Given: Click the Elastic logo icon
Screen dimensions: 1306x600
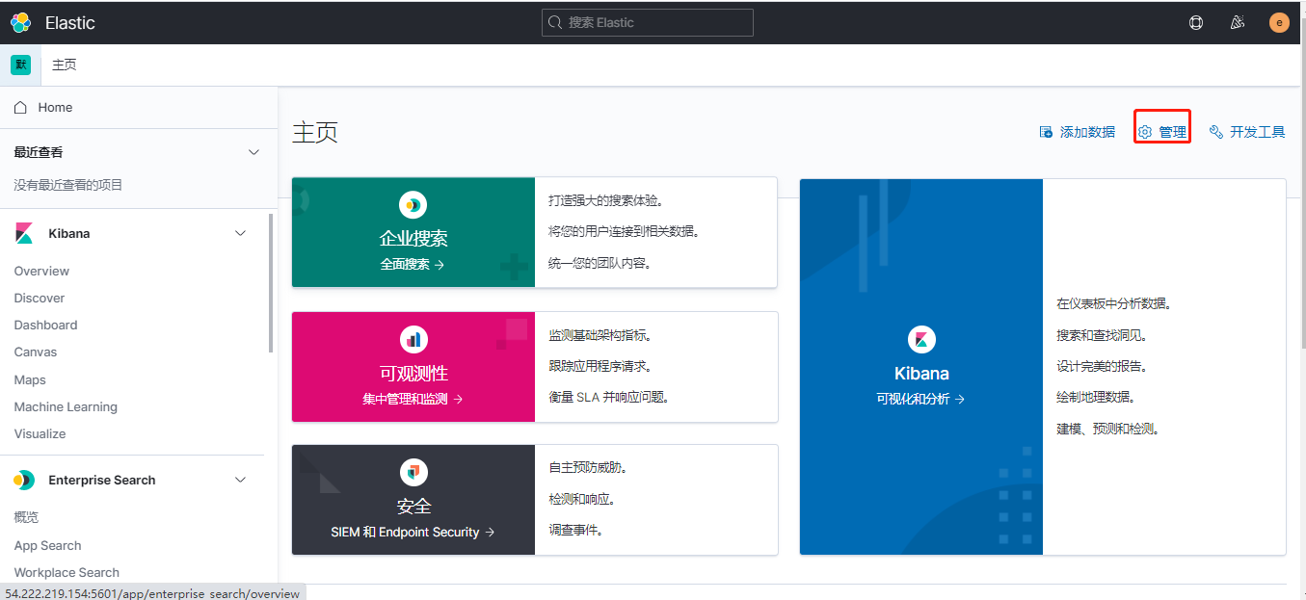Looking at the screenshot, I should click(x=20, y=22).
